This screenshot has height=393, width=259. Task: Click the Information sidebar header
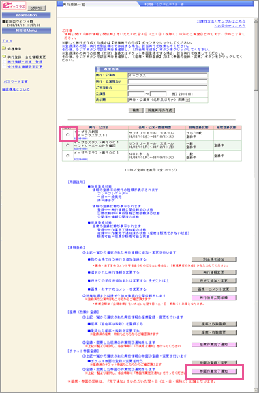(27, 15)
